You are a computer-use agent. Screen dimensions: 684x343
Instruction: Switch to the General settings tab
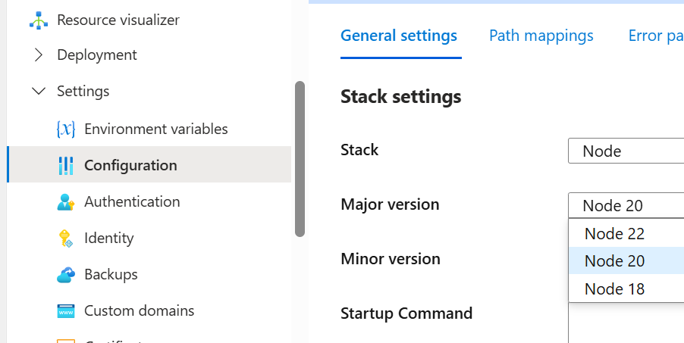[399, 36]
